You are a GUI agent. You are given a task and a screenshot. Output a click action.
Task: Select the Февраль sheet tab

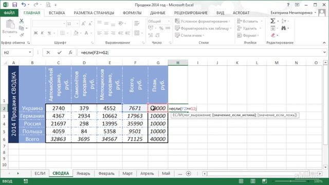(106, 174)
